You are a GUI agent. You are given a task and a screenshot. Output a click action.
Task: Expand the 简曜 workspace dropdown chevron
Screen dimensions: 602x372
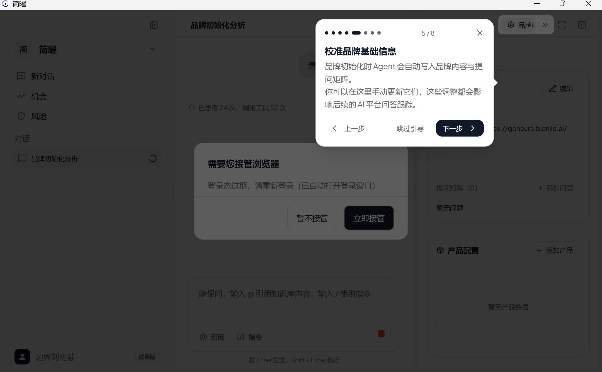point(152,49)
